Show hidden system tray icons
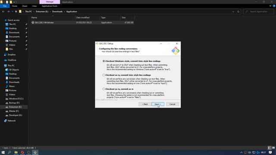The width and height of the screenshot is (276, 155). pos(241,152)
